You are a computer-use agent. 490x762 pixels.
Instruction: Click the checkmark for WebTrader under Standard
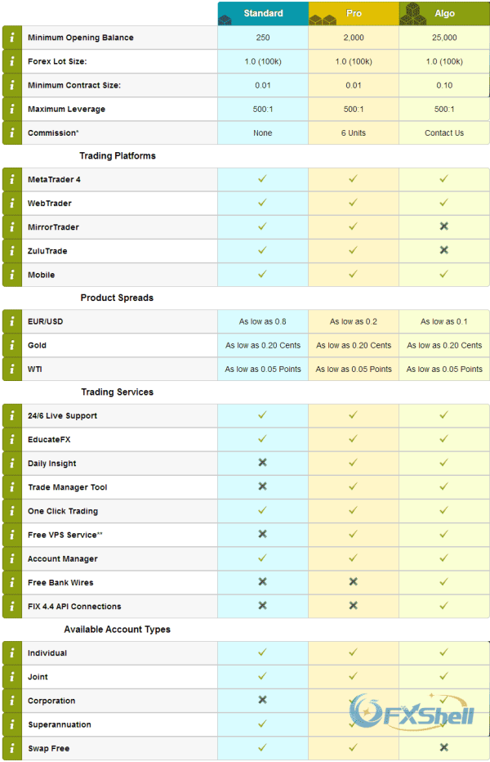click(x=262, y=203)
